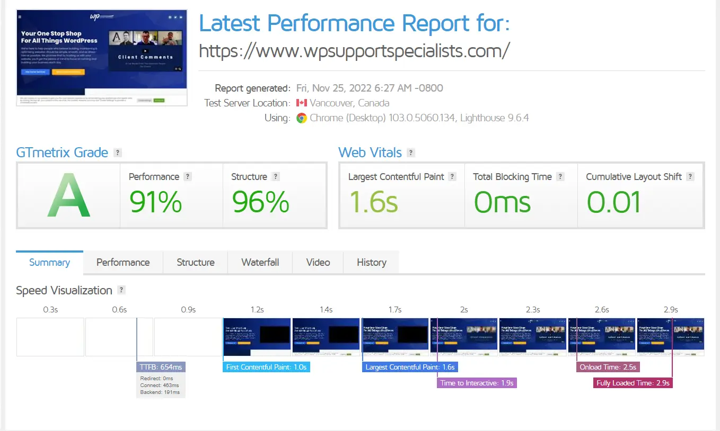Select the 2.9s filmstrip frame
This screenshot has width=720, height=431.
pyautogui.click(x=671, y=337)
